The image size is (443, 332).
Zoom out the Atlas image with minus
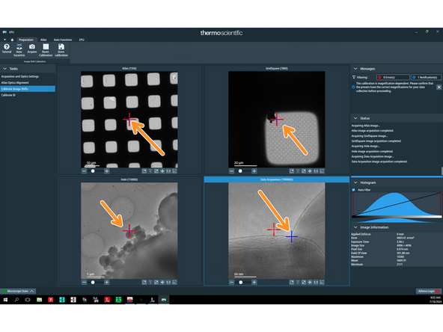click(x=85, y=171)
